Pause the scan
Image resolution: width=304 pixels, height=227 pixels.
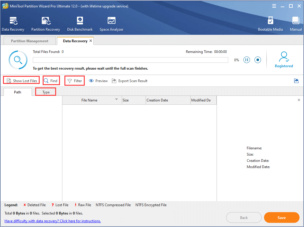click(x=247, y=60)
